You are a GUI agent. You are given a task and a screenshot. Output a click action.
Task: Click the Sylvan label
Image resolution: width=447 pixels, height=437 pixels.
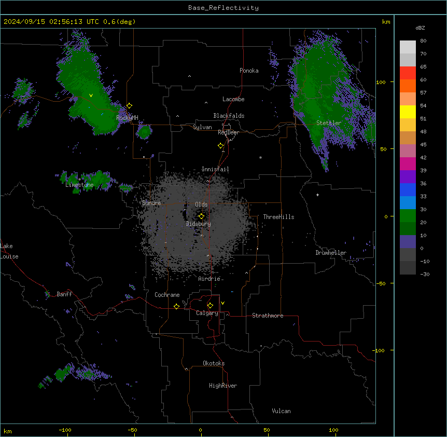coord(202,127)
